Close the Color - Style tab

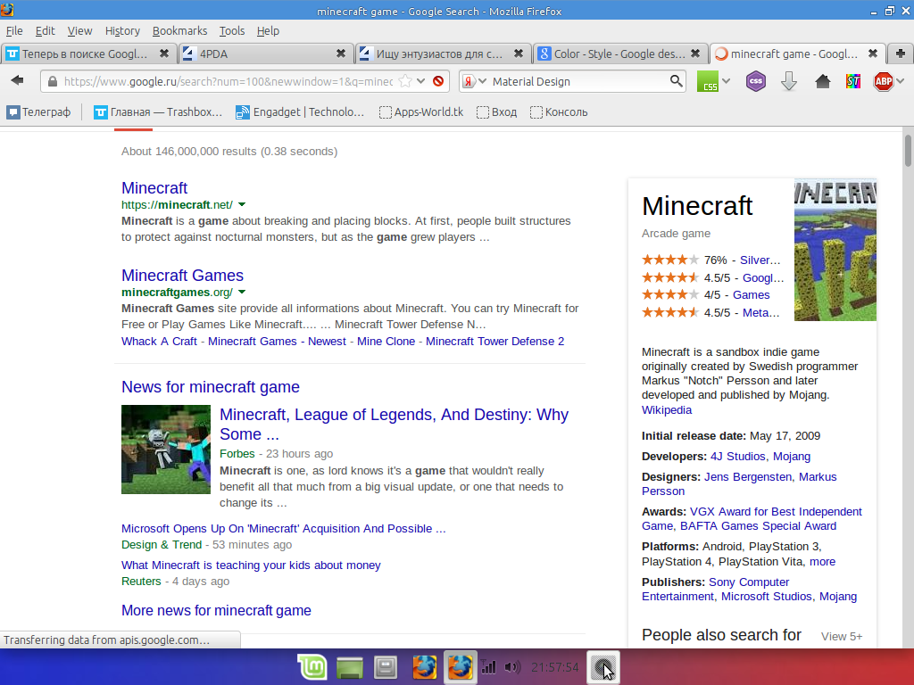695,54
